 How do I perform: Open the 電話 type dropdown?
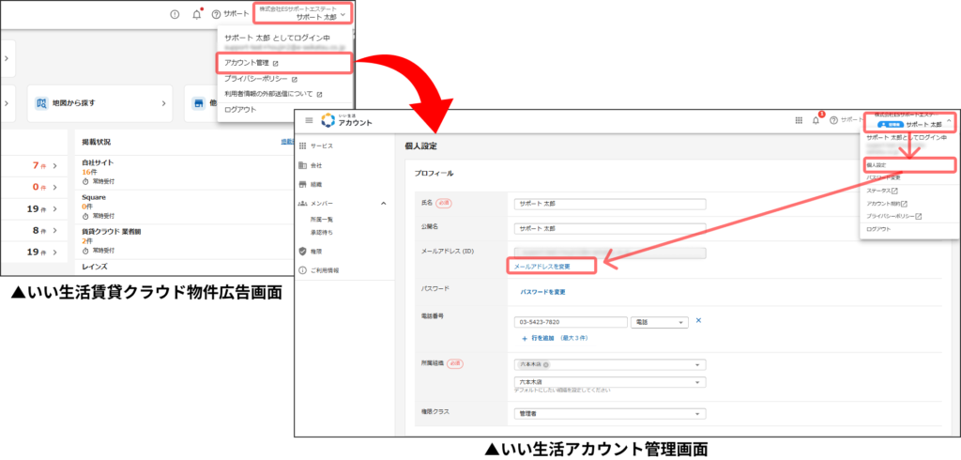660,322
